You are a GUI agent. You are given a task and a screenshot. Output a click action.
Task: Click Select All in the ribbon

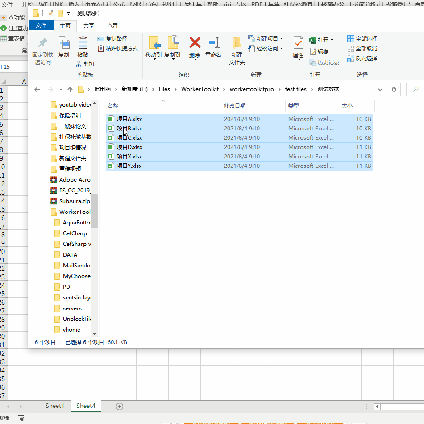362,39
